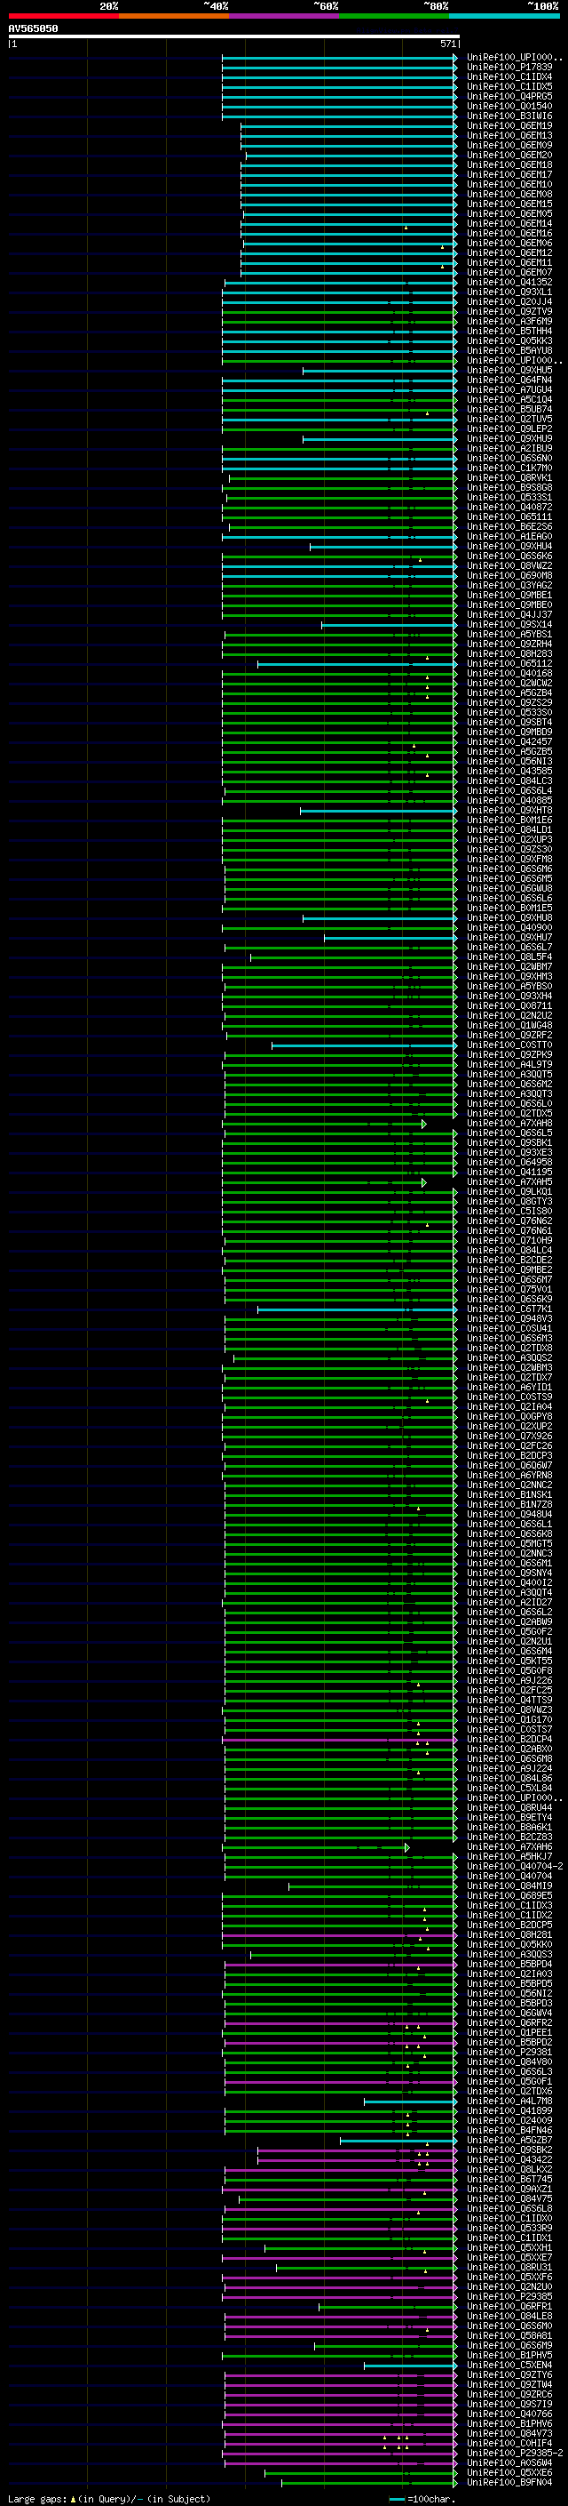Select the UniRef100_Q6EM19 label
Screen dimensions: 568x2506
point(509,125)
